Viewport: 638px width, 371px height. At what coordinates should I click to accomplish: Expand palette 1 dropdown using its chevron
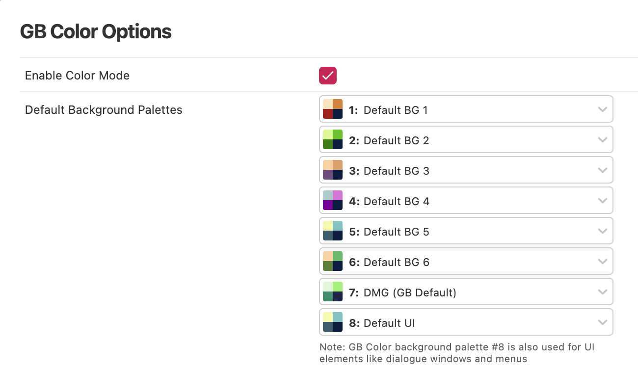click(603, 109)
